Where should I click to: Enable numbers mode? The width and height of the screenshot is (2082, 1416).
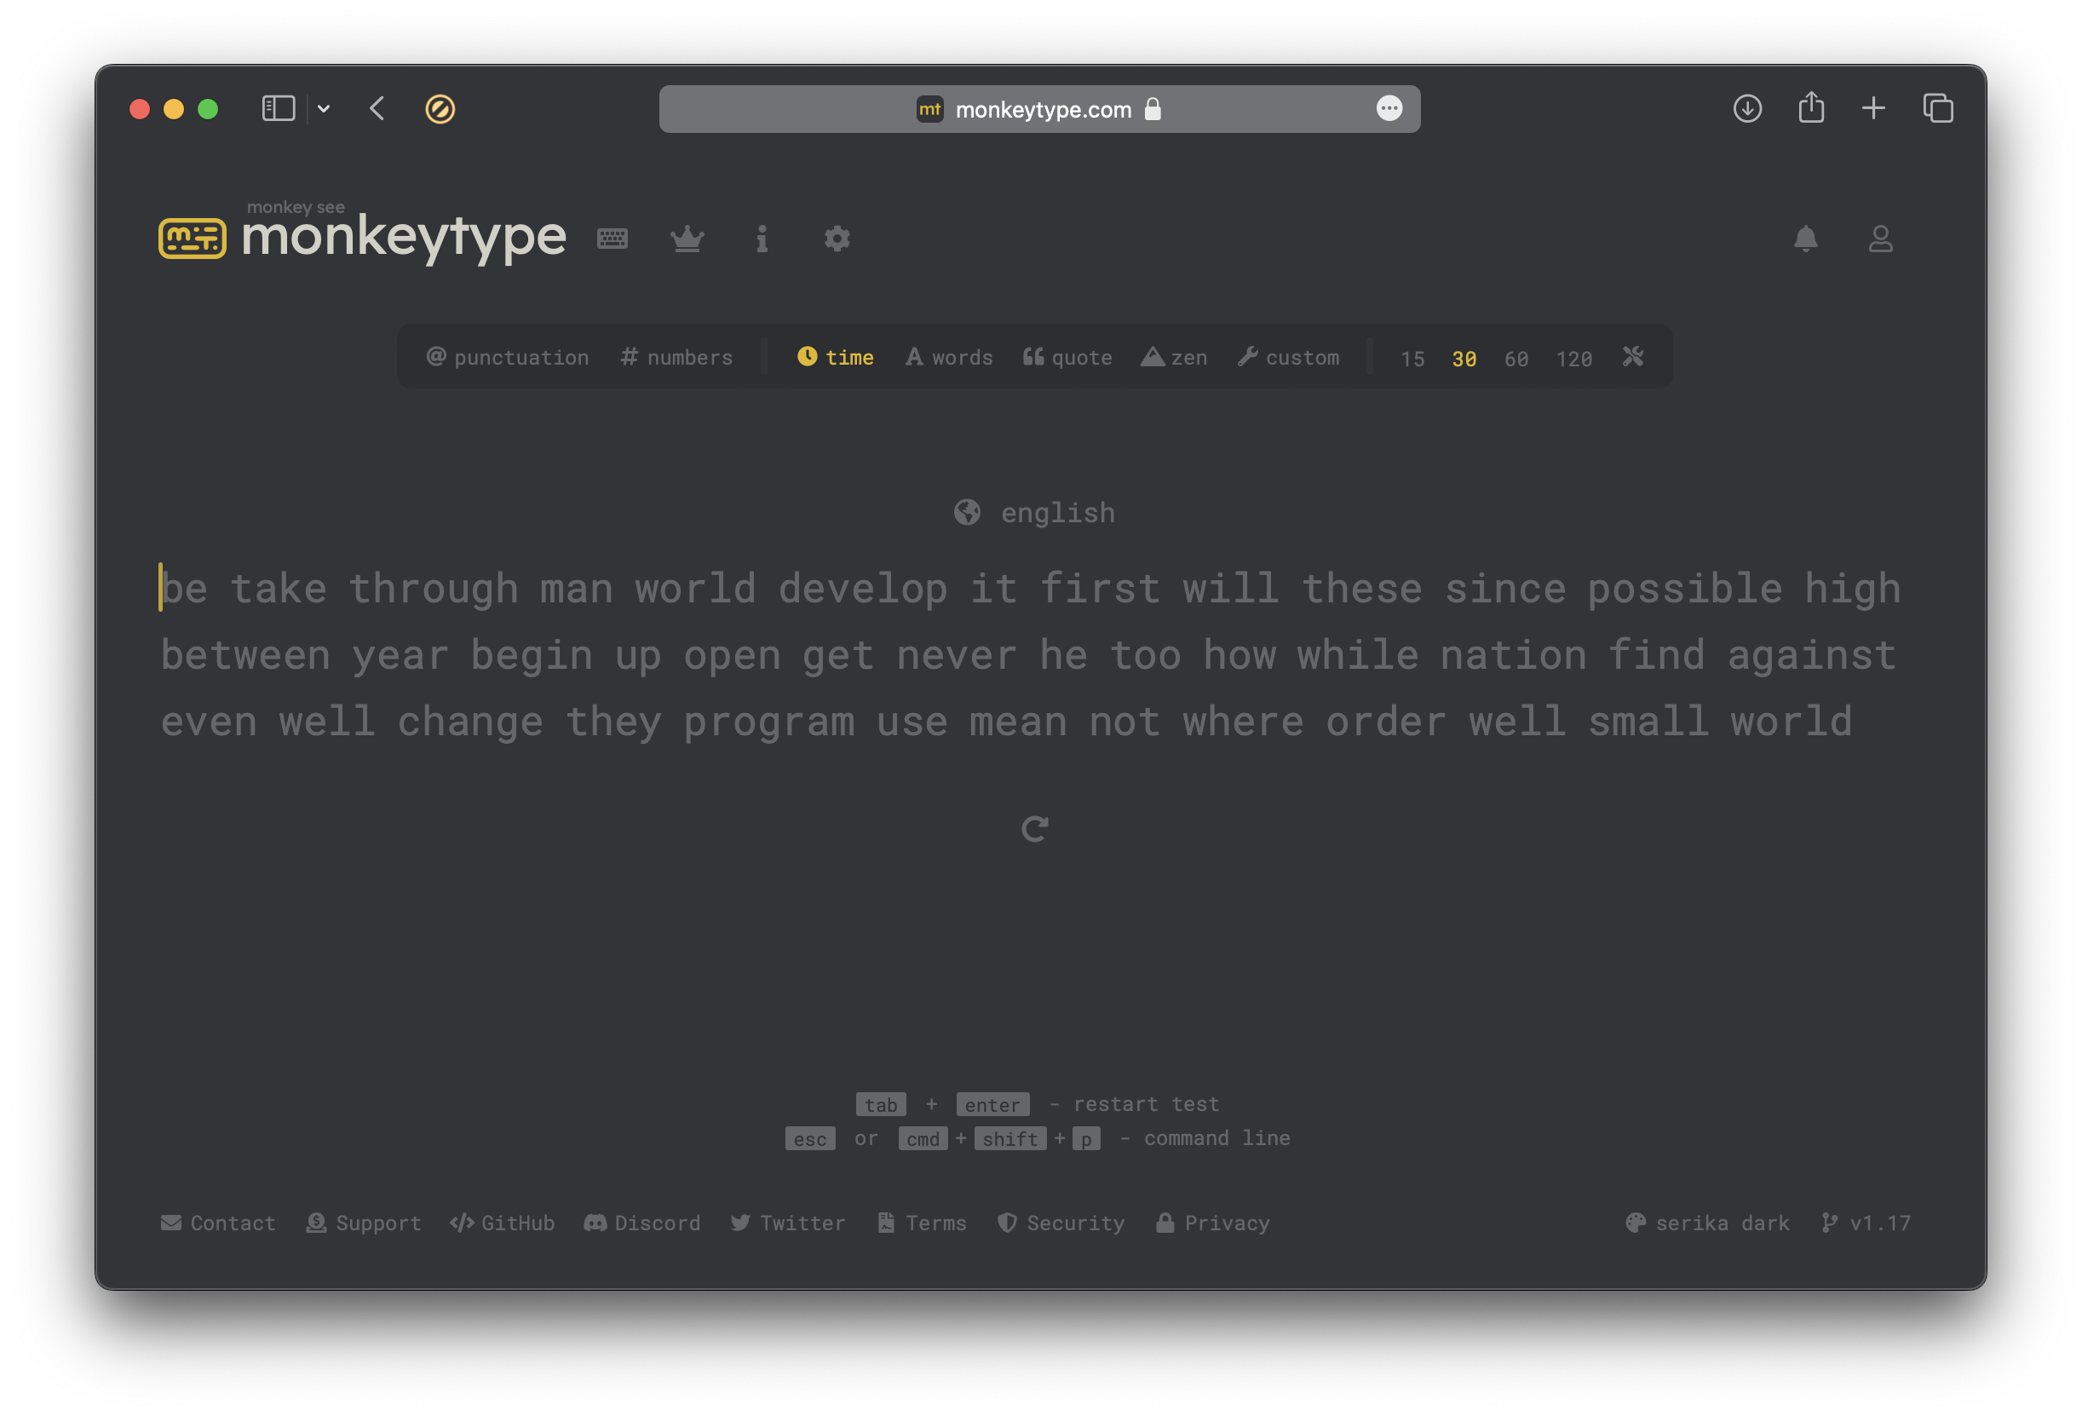pos(676,357)
